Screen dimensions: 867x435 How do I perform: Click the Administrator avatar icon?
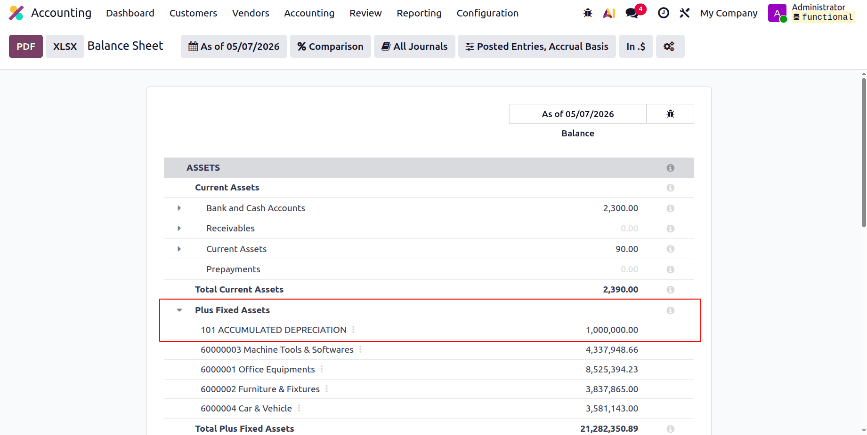(777, 13)
